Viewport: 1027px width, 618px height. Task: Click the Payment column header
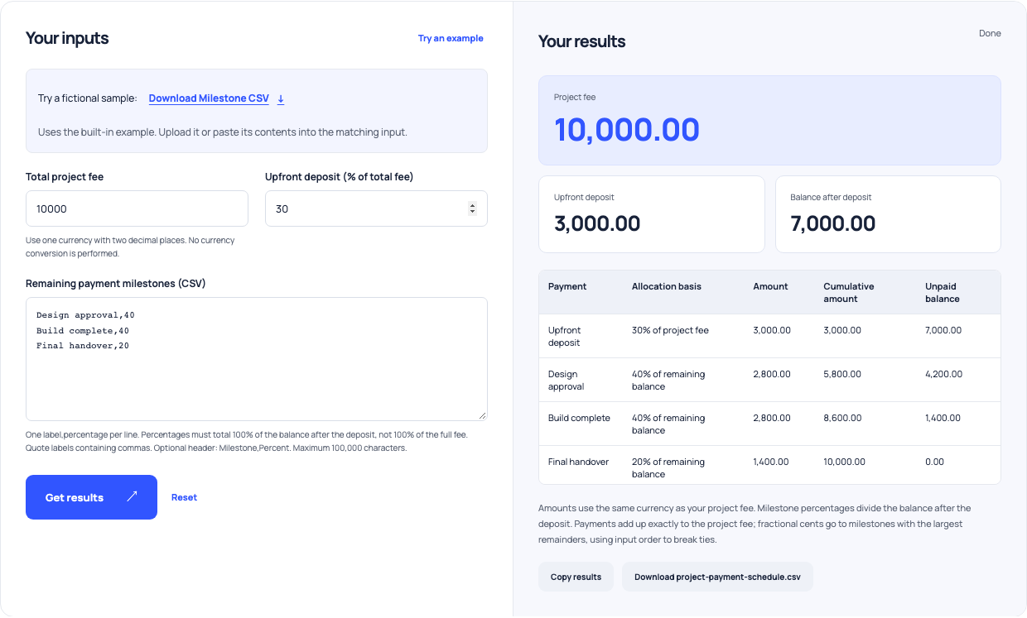click(x=567, y=286)
